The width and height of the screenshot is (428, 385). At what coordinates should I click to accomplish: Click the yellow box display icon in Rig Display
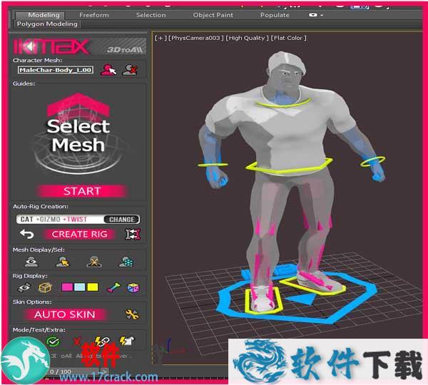(x=45, y=287)
